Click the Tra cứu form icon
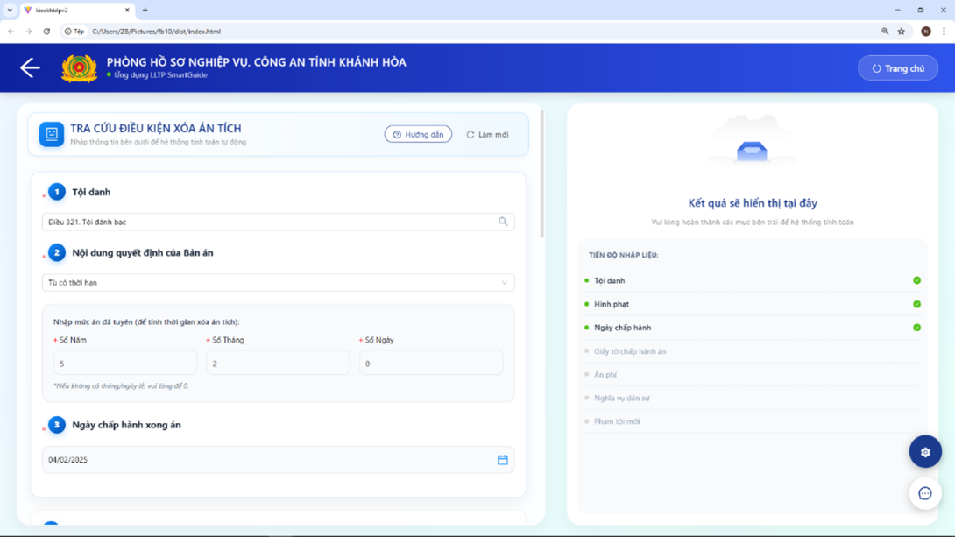 [x=52, y=134]
